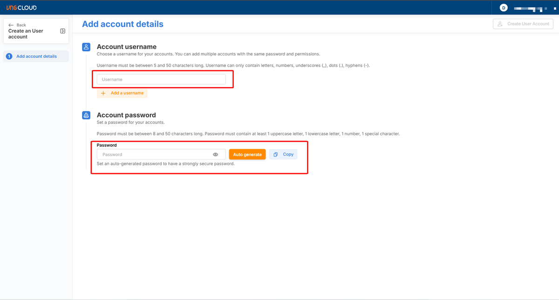This screenshot has height=300, width=559.
Task: Focus the Username input field
Action: (x=161, y=80)
